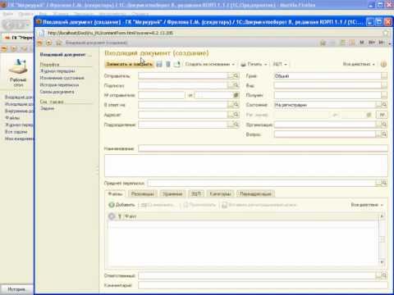394x295 pixels.
Task: Open the "Создать на основании" dropdown
Action: coord(210,64)
